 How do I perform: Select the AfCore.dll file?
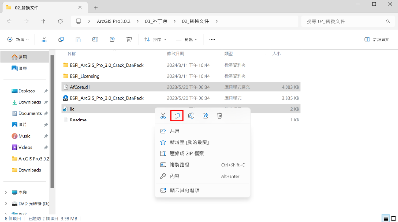(x=181, y=87)
